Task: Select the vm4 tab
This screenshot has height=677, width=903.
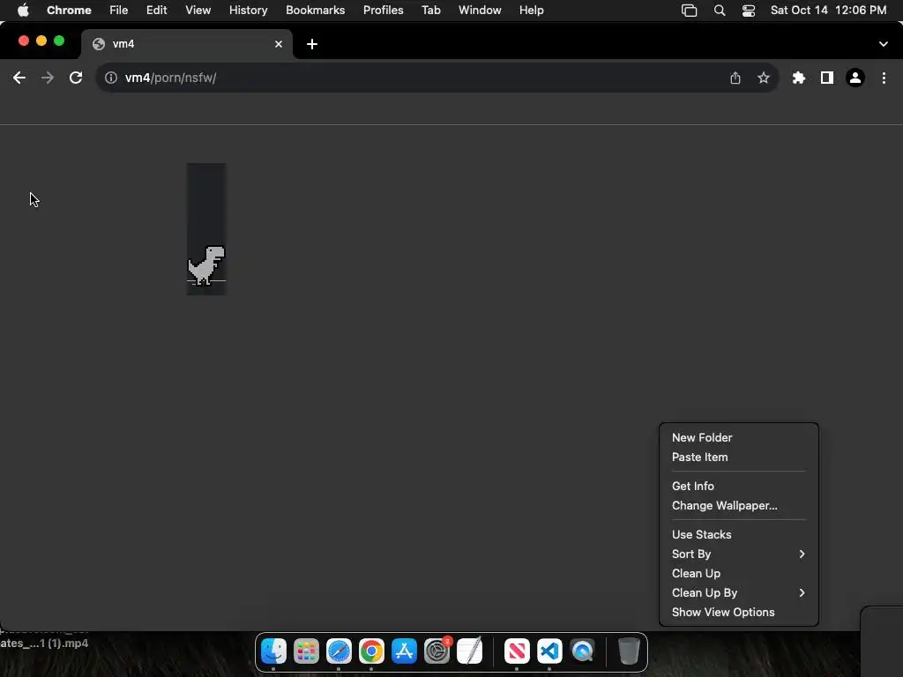Action: [x=187, y=44]
